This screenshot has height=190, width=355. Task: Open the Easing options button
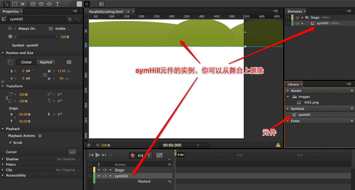159,155
